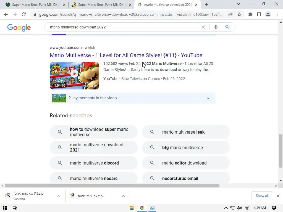Open Windows notification center icon

274,208
